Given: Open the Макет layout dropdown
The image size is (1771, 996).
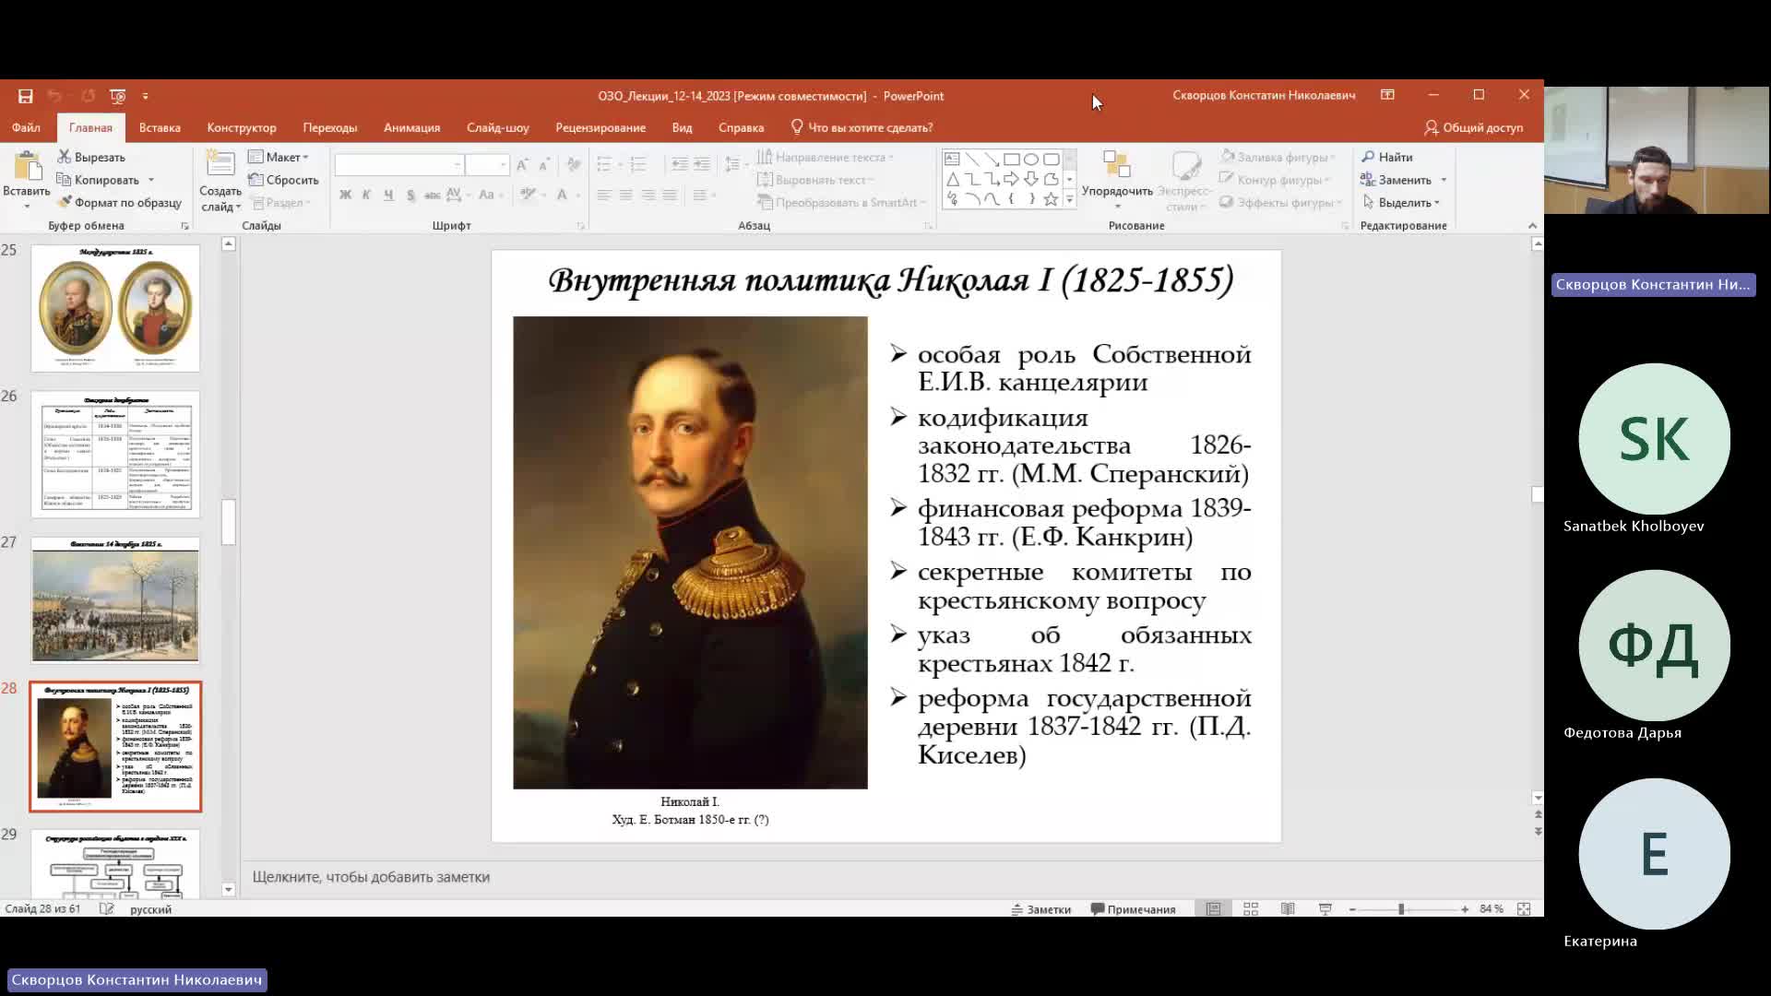Looking at the screenshot, I should 279,157.
